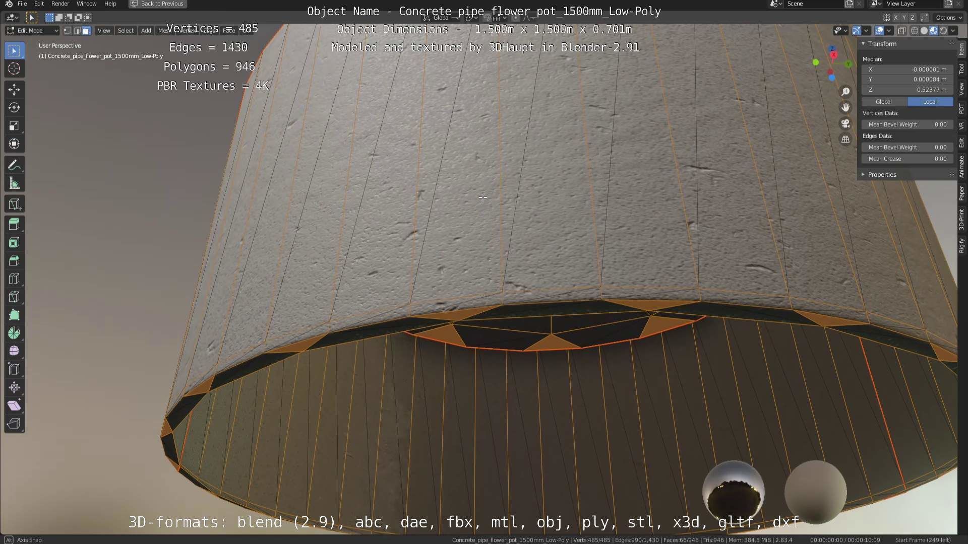Click the hand pan view icon
The image size is (968, 544).
pyautogui.click(x=845, y=107)
